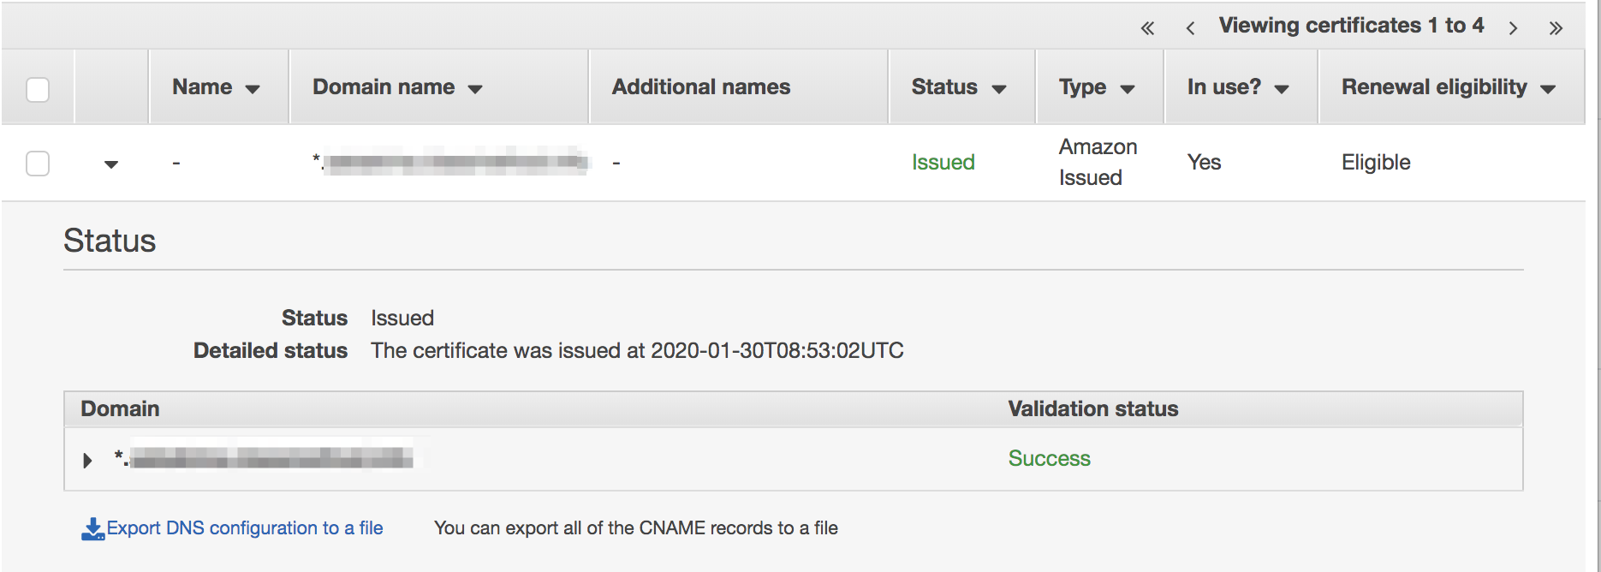Click the green Issued status text
Screen dimensions: 1601x572
[943, 162]
